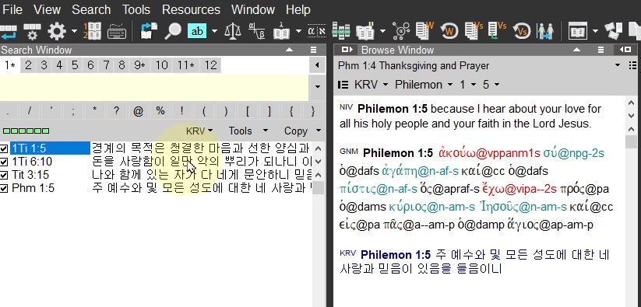The height and width of the screenshot is (307, 641).
Task: Expand the lambda lexicon dropdown arrow
Action: point(298,31)
